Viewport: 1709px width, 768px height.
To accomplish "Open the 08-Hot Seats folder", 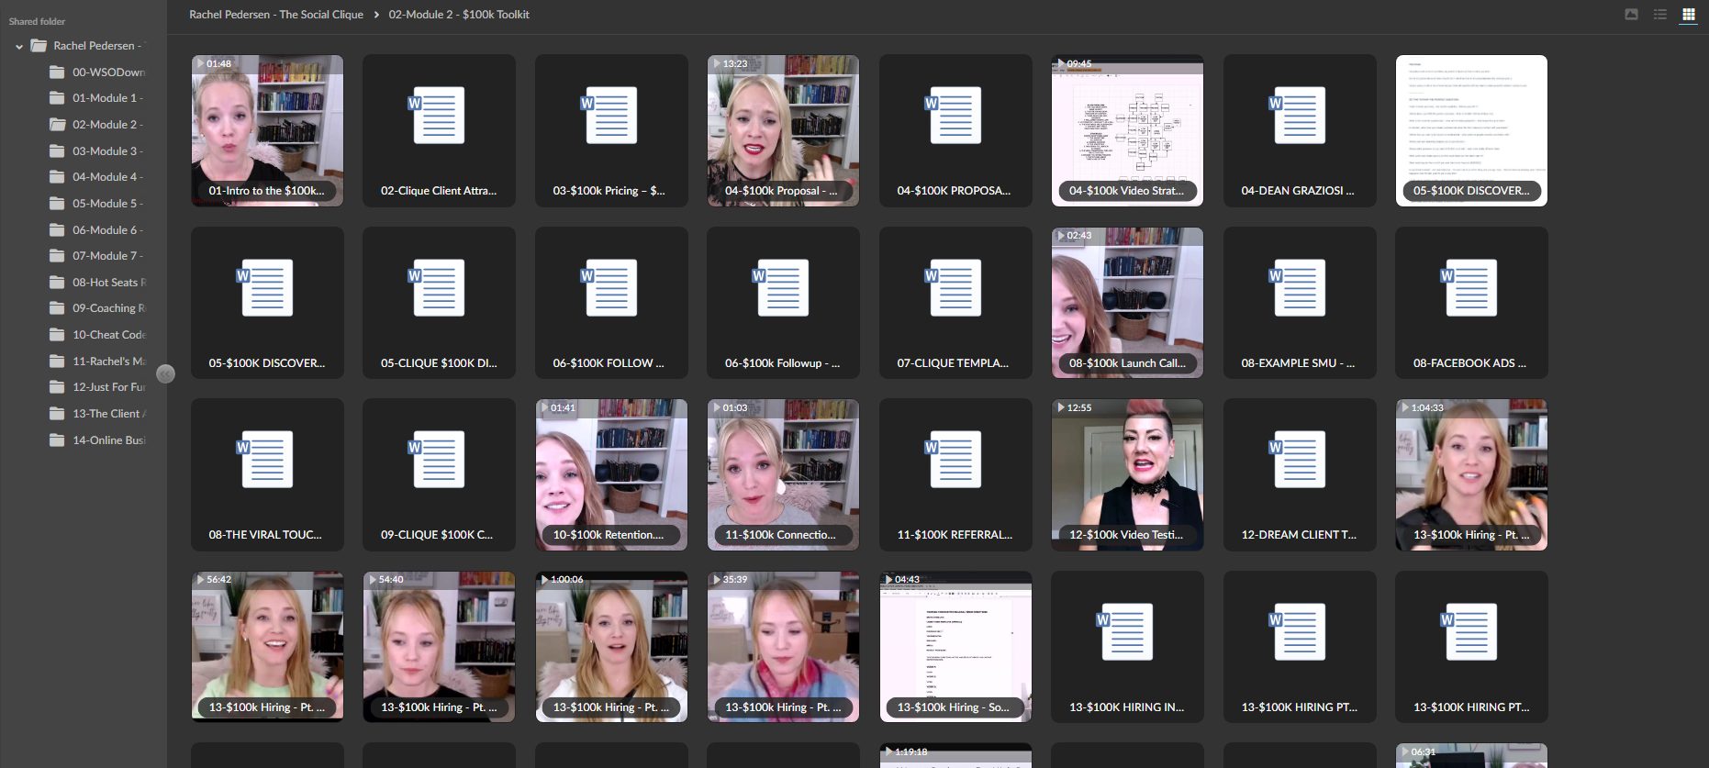I will [x=97, y=283].
